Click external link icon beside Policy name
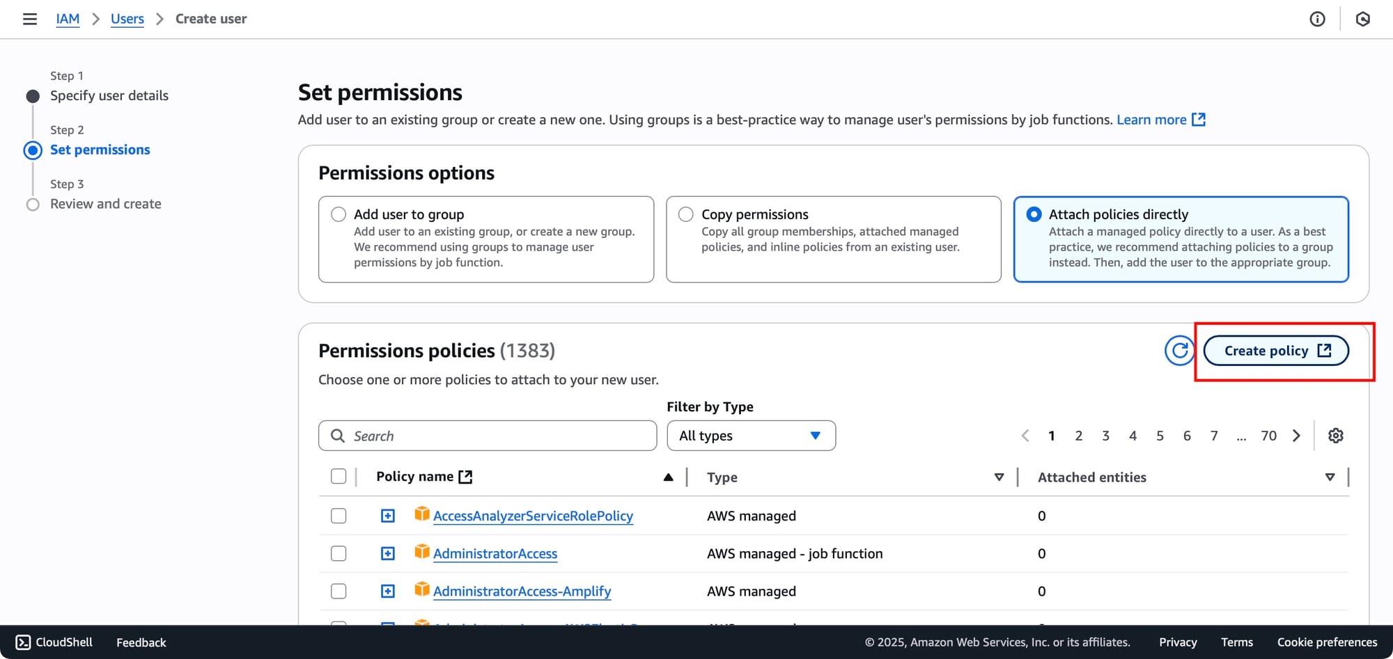This screenshot has height=659, width=1393. pyautogui.click(x=466, y=477)
